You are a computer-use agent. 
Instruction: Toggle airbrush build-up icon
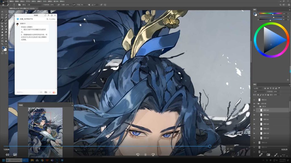point(74,5)
